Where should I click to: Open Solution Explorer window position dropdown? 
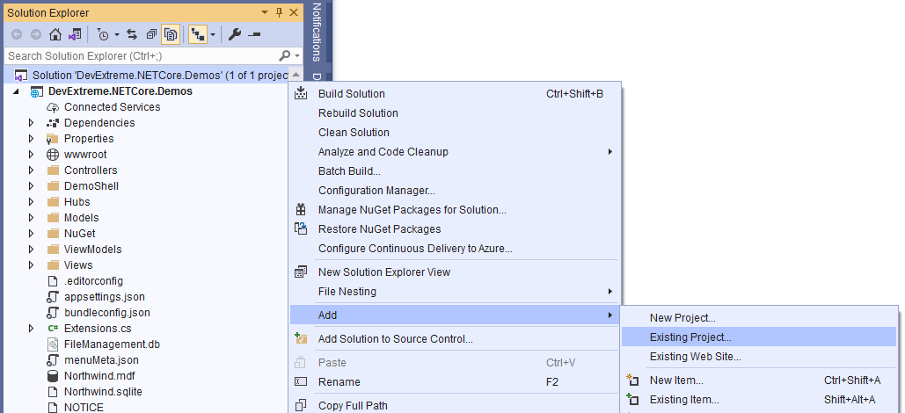tap(265, 12)
